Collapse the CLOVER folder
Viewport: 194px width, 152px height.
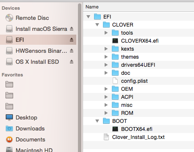click(97, 25)
